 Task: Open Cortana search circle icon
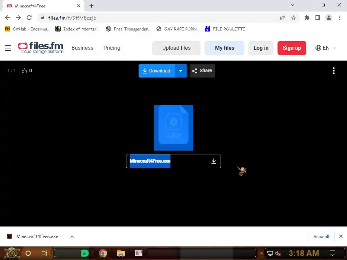click(28, 253)
